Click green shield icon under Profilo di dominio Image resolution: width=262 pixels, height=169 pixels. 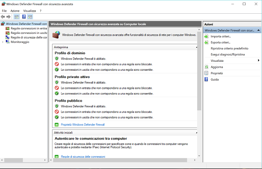point(57,59)
